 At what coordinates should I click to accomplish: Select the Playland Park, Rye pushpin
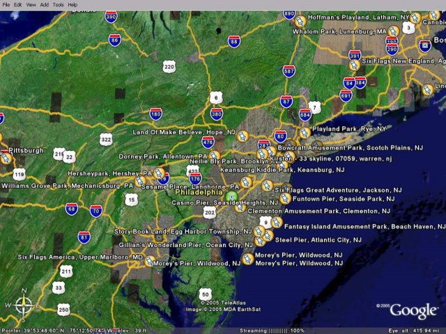[x=305, y=133]
